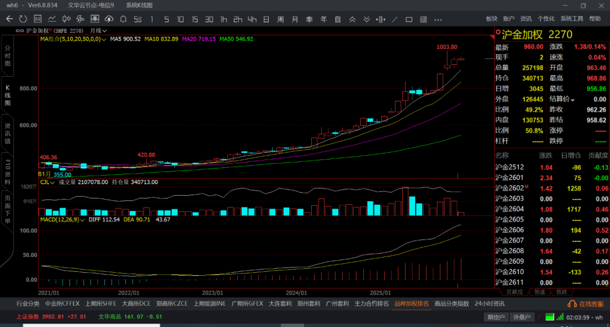Viewport: 610px width, 327px height.
Task: Switch to the 上期所SHFE tab
Action: point(101,304)
